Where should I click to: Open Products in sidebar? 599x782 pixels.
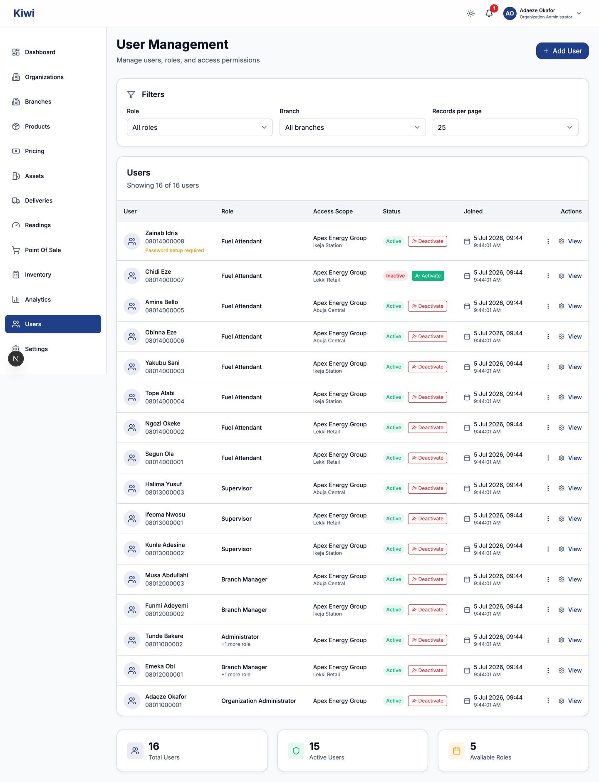53,126
